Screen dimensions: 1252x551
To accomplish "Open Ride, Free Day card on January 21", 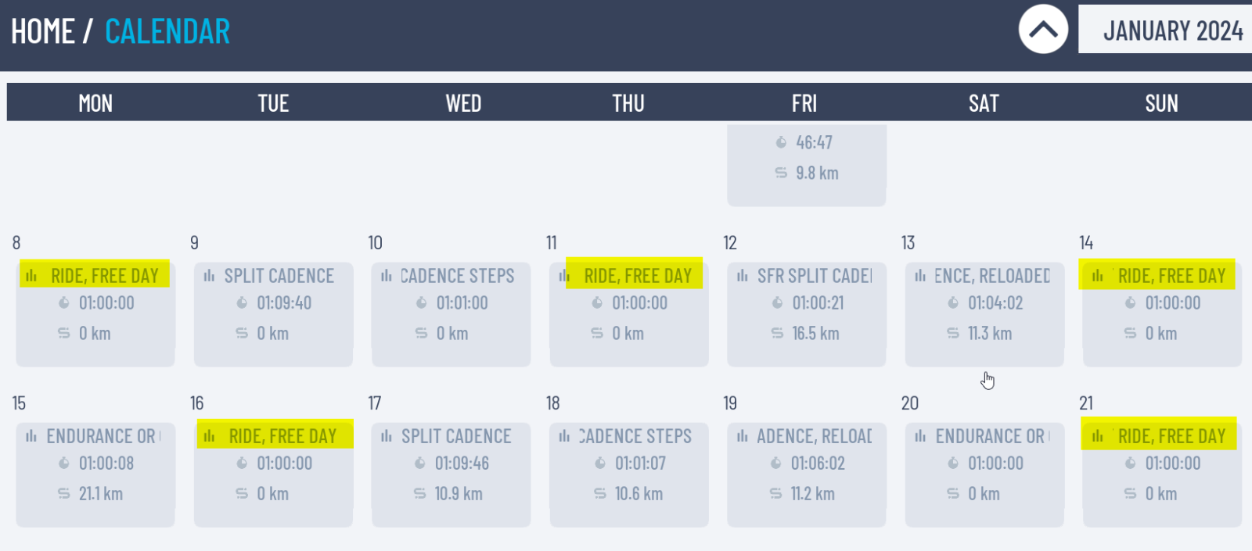I will click(x=1162, y=474).
